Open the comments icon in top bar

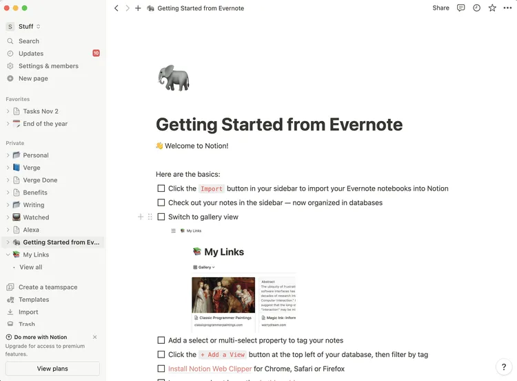pyautogui.click(x=461, y=8)
